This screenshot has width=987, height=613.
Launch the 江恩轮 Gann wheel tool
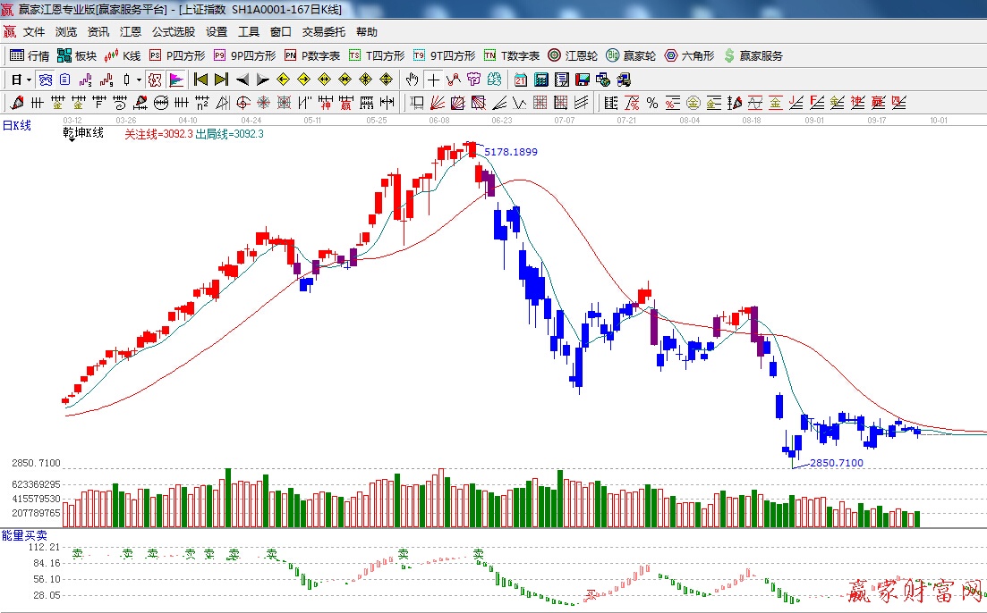tap(574, 55)
